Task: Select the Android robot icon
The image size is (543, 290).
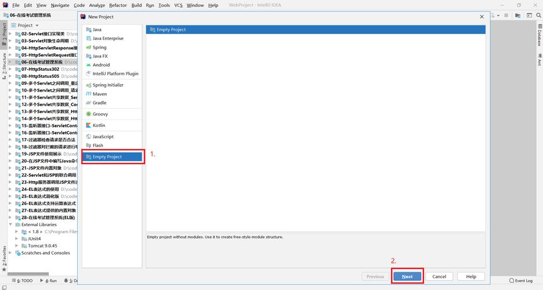Action: point(89,65)
